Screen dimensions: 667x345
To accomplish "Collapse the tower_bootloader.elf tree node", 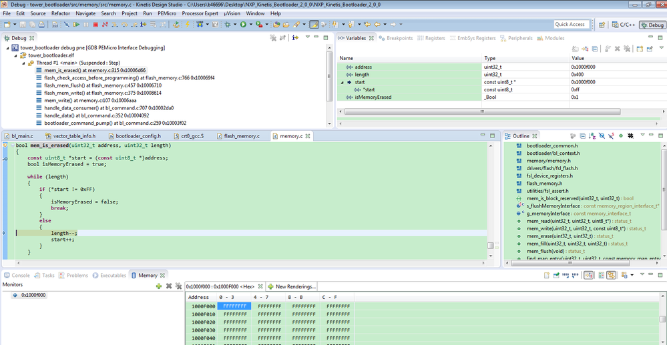I will click(x=16, y=55).
